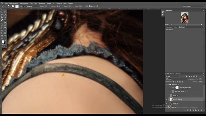Select the Dodge tool
Screen dimensions: 206x116
click(5, 28)
